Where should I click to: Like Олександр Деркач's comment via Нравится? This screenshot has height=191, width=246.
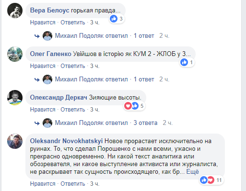pyautogui.click(x=43, y=110)
